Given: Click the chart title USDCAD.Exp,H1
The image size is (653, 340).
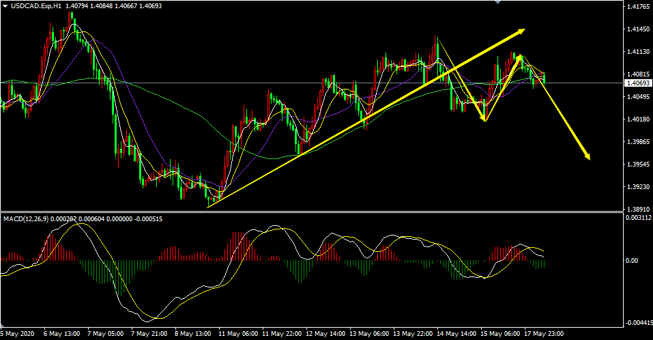Looking at the screenshot, I should [x=35, y=6].
